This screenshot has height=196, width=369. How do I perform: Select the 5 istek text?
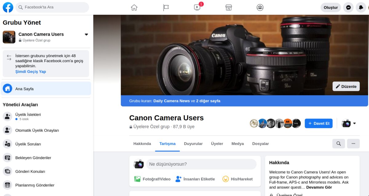24,119
